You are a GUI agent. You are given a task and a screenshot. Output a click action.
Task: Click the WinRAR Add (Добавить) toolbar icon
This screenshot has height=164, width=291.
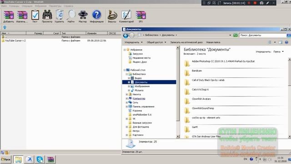coord(9,16)
